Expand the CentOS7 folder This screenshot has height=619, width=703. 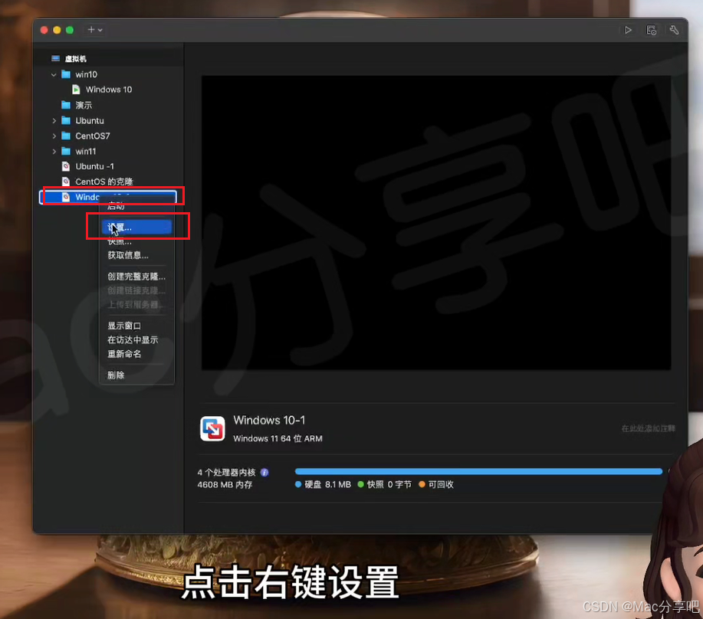click(54, 136)
